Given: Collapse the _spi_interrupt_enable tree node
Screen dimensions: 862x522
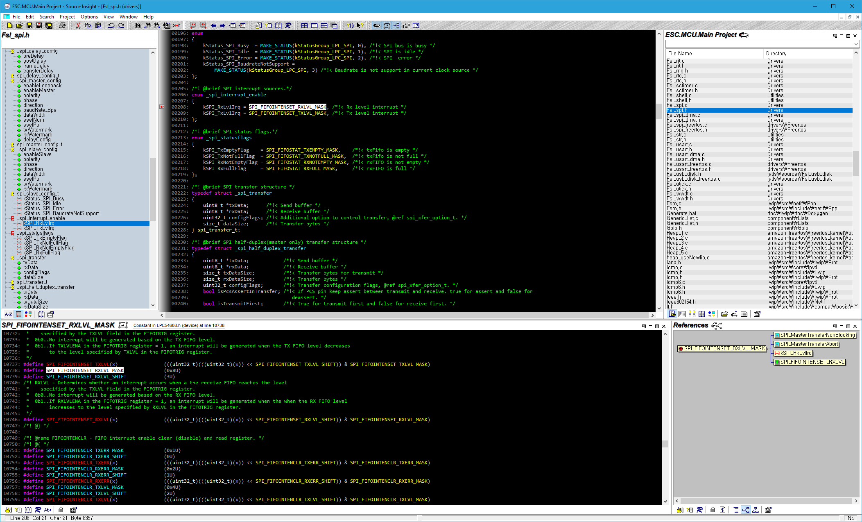Looking at the screenshot, I should tap(13, 218).
